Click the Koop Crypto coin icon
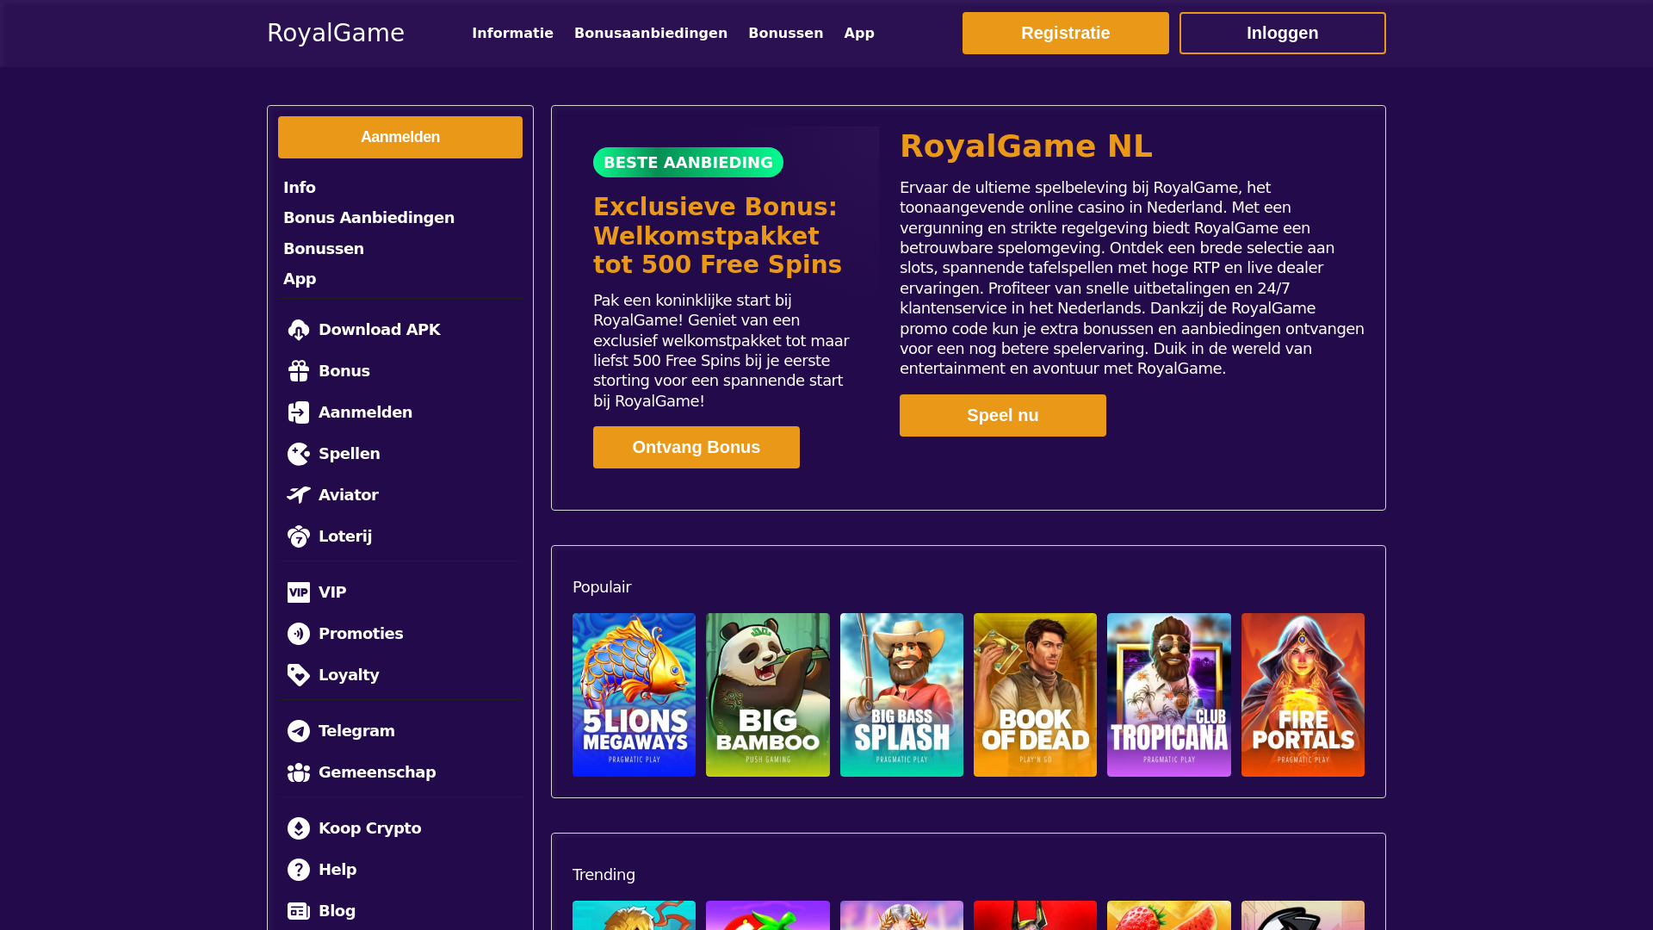 click(x=299, y=828)
